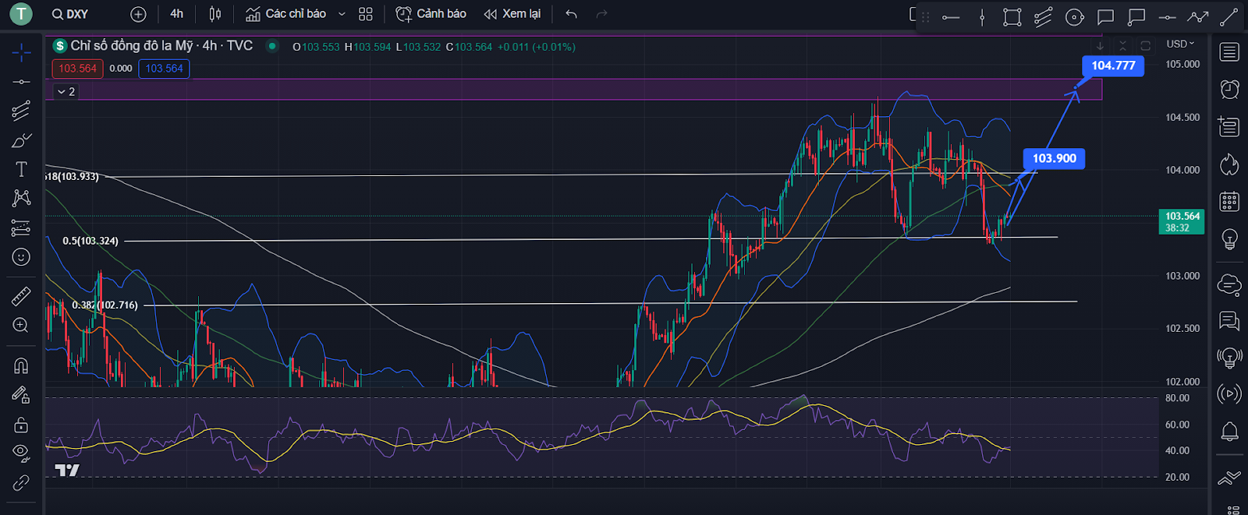Screen dimensions: 1248x515
Task: Toggle magnet mode
Action: point(21,365)
